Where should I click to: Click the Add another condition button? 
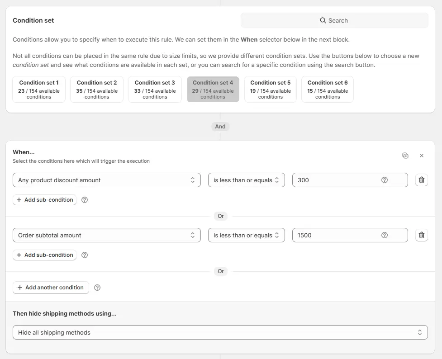[51, 288]
